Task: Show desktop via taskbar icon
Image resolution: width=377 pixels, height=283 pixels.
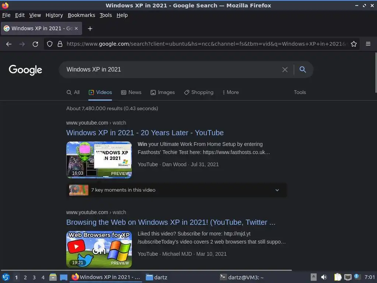Action: coord(63,277)
